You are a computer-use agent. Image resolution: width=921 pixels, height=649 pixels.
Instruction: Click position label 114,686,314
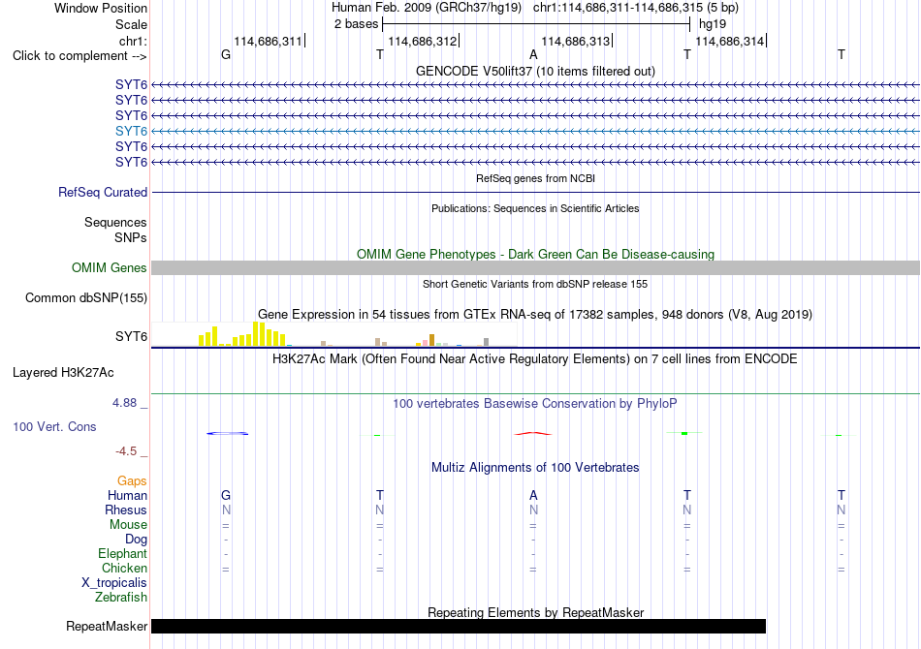[x=729, y=41]
